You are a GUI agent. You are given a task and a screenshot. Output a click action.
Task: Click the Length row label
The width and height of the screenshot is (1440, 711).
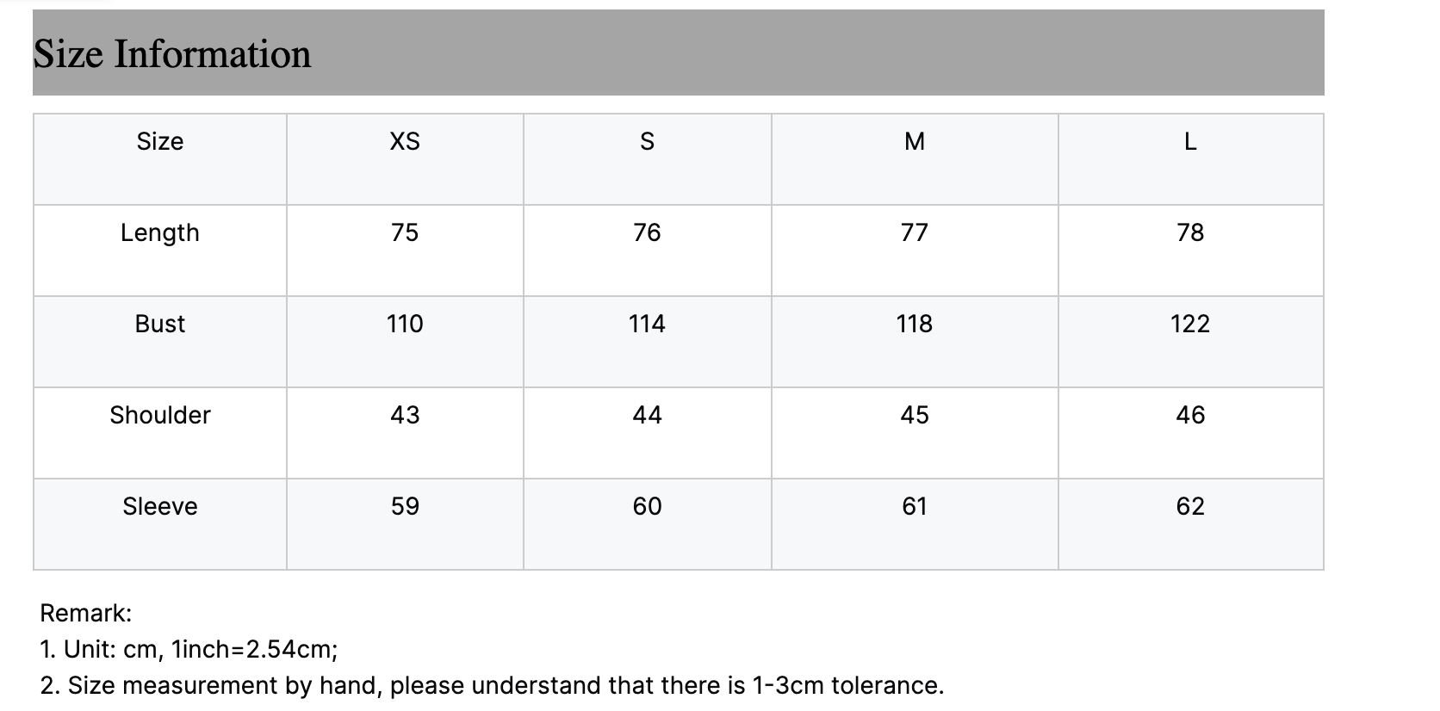coord(160,233)
